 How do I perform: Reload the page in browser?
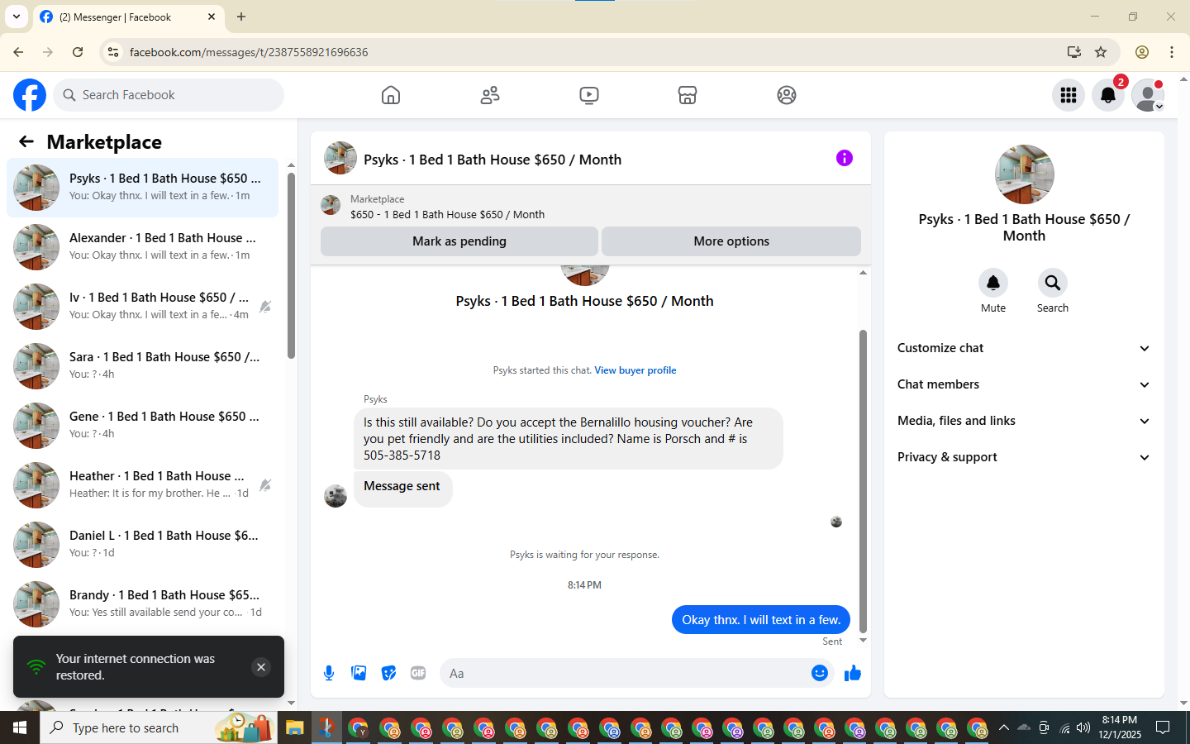point(78,52)
